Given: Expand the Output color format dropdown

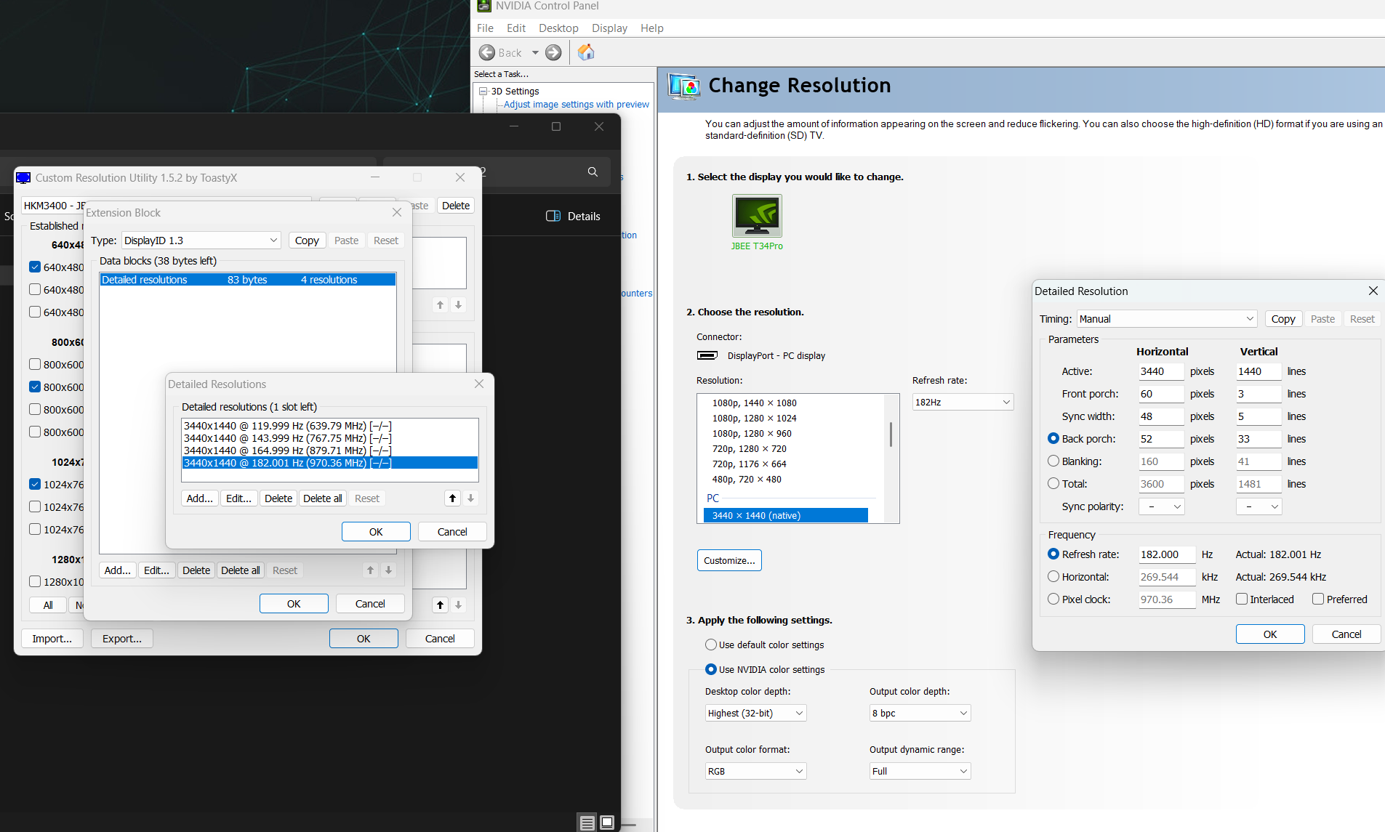Looking at the screenshot, I should point(755,772).
